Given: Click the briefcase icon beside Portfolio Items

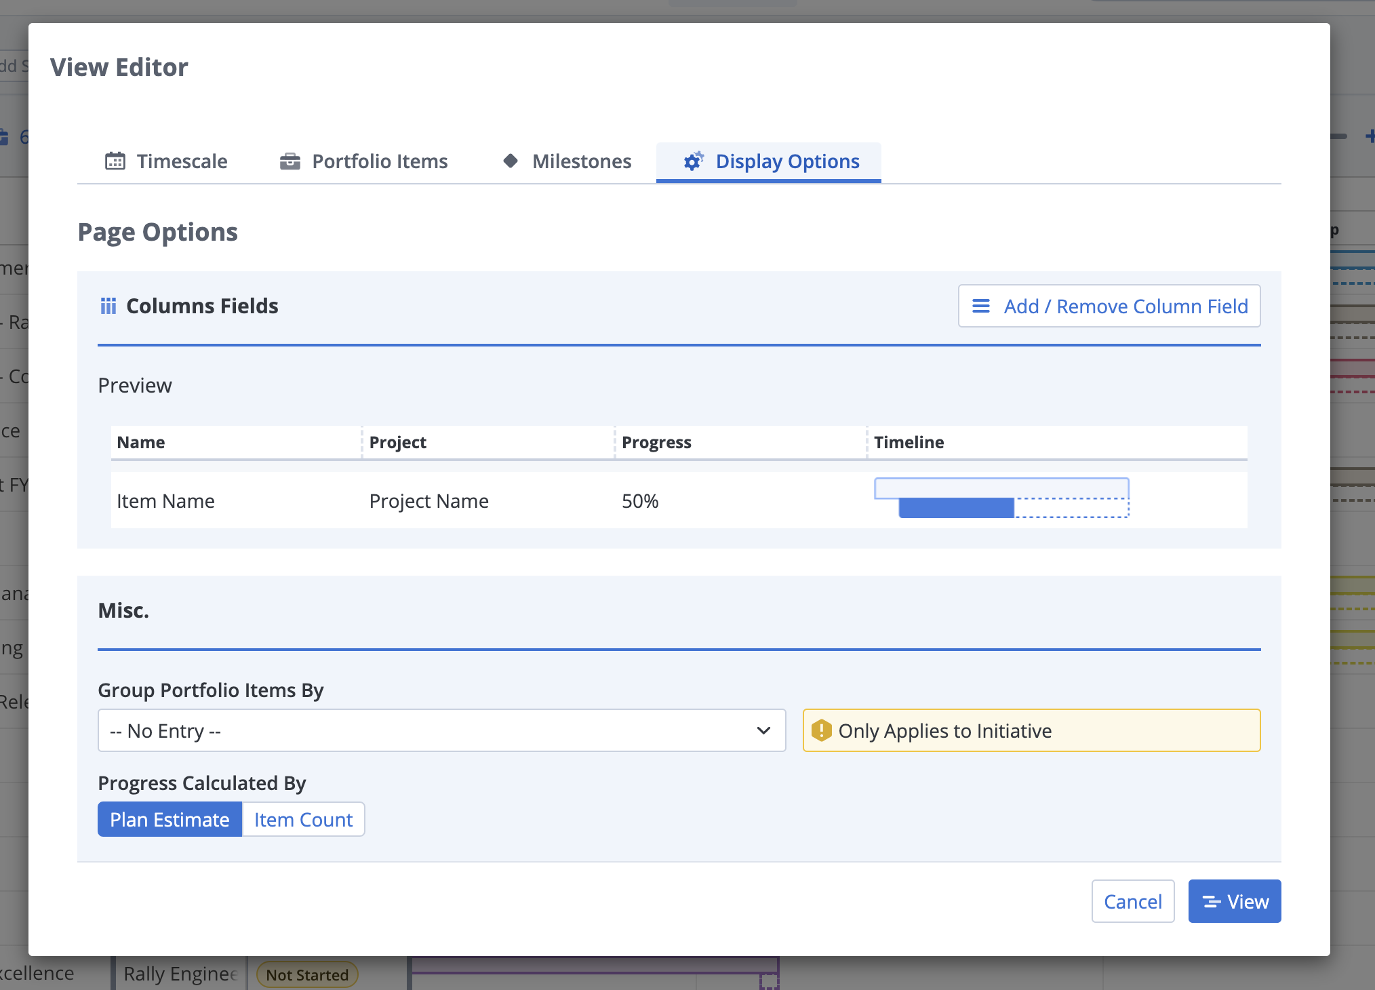Looking at the screenshot, I should coord(290,161).
